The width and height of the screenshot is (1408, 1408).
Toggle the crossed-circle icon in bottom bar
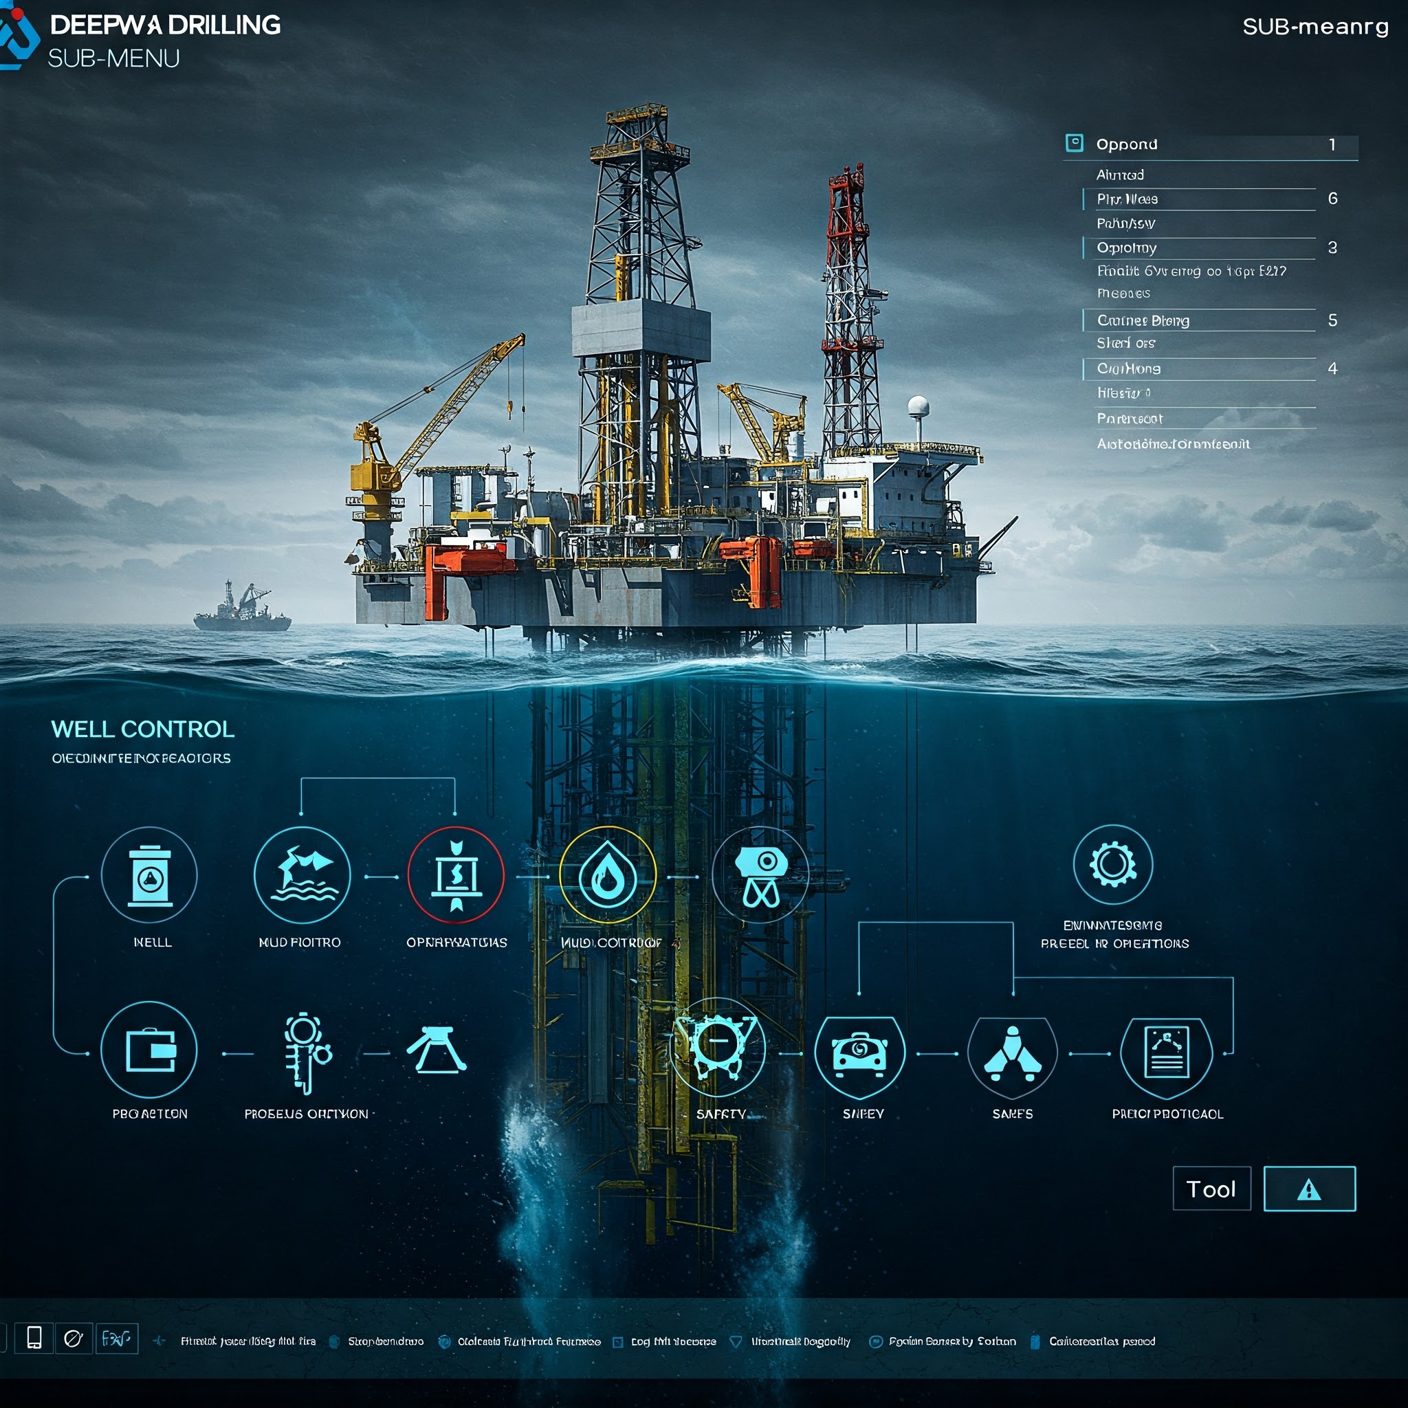[x=73, y=1339]
